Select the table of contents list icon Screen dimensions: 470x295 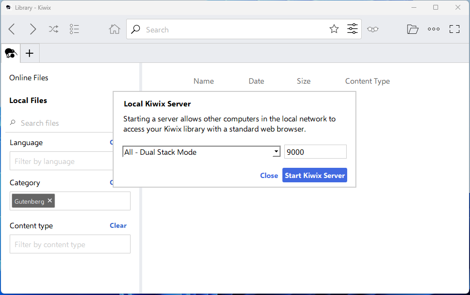click(x=74, y=29)
